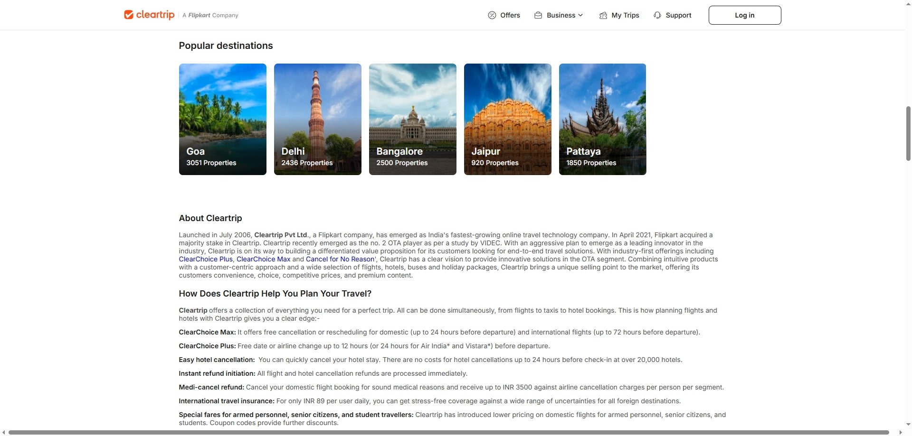Open the Jaipur destination card
Viewport: 912px width, 436px height.
[x=507, y=119]
